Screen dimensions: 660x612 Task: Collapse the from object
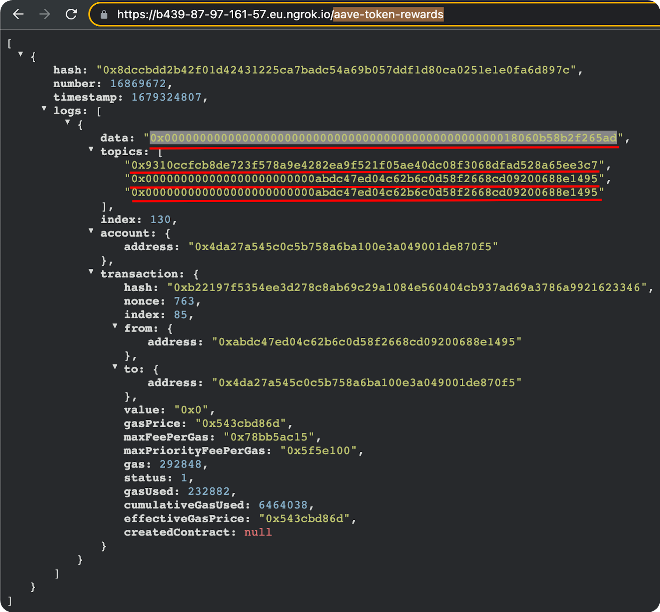pos(115,326)
